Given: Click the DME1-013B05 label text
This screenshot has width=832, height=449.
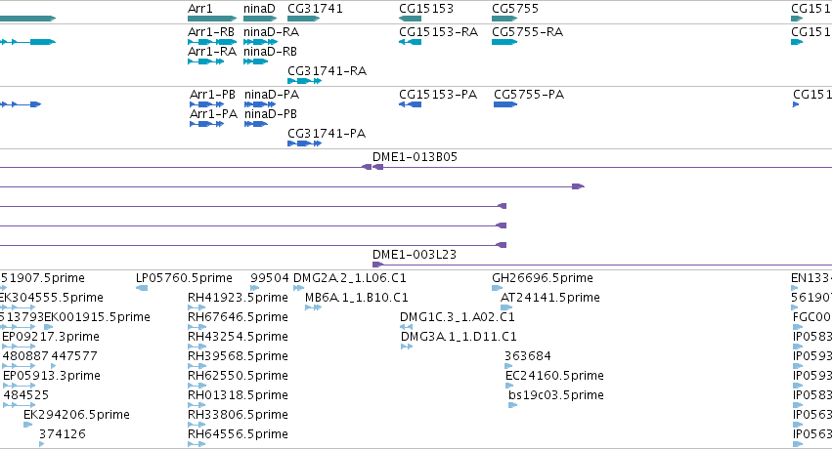Looking at the screenshot, I should pos(415,157).
